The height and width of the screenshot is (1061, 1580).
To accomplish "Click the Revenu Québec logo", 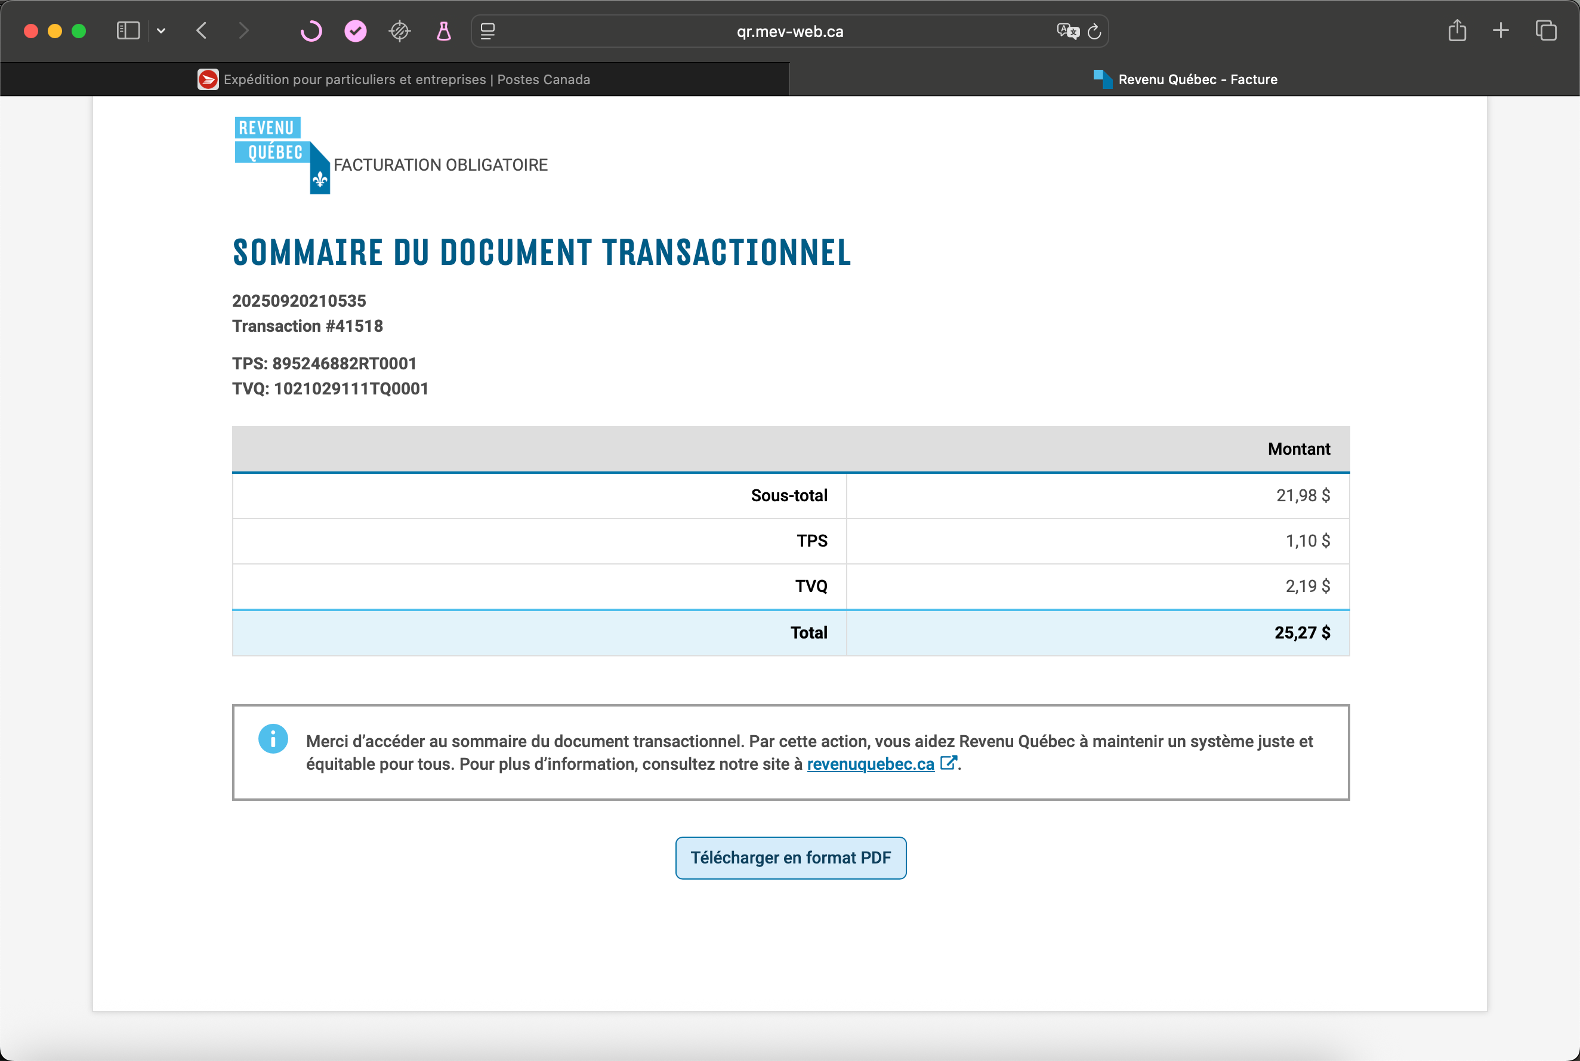I will point(282,155).
